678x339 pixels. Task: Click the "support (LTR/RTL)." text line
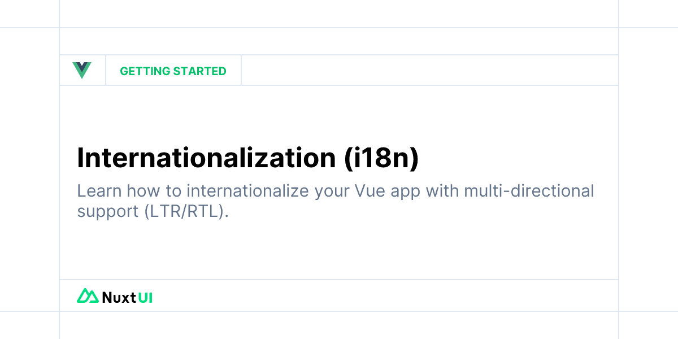[x=153, y=211]
